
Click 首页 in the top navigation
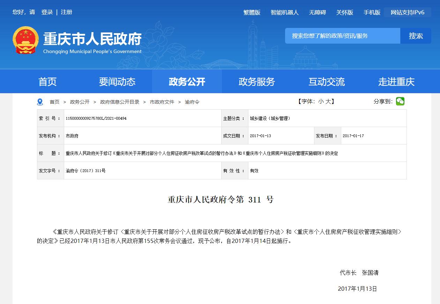click(x=47, y=81)
